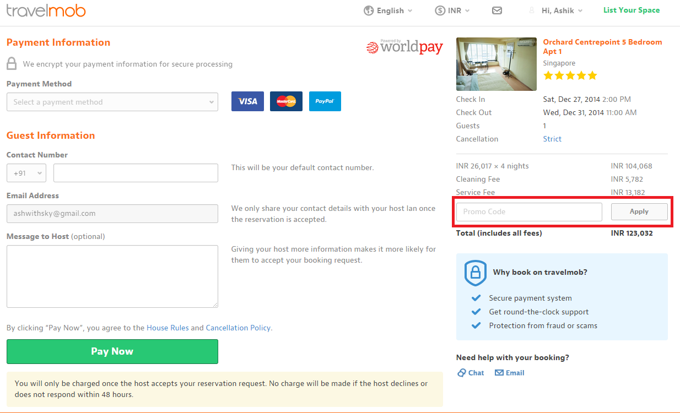Click the padlock encryption icon

click(12, 63)
